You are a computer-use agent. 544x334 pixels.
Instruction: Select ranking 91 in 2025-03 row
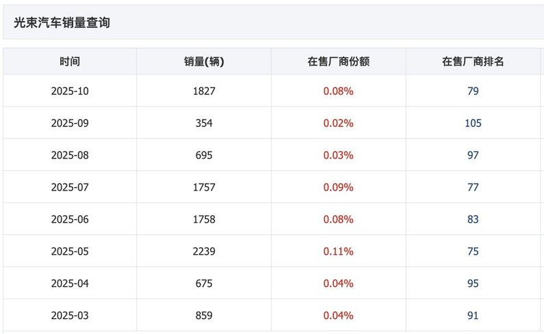[x=473, y=316]
